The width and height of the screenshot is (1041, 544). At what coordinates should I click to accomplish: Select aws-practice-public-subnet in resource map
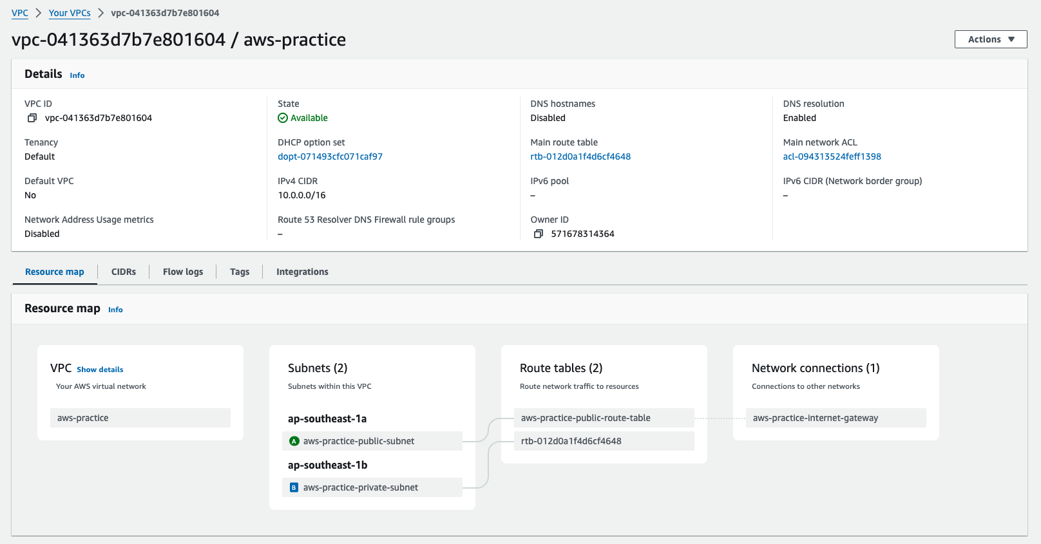click(372, 441)
